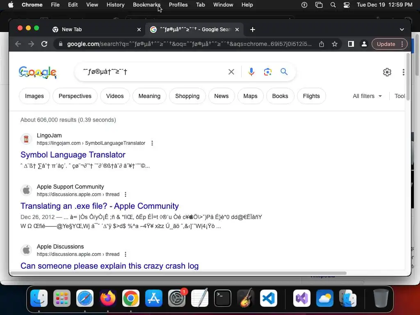This screenshot has width=420, height=315.
Task: Click inside the Google search field
Action: 154,72
